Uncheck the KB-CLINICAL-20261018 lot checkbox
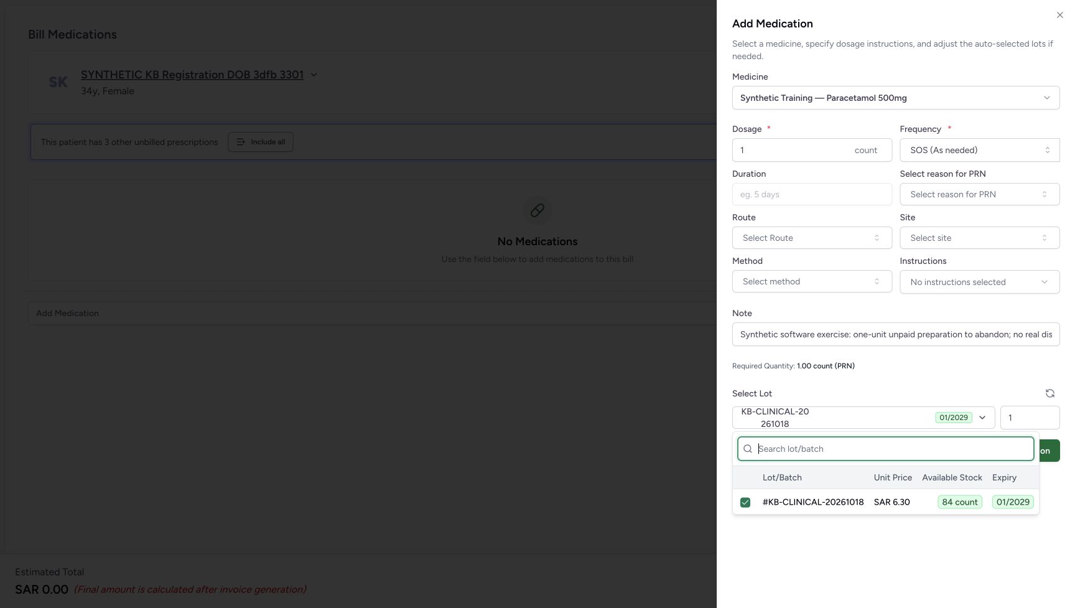Screen dimensions: 1075x608 click(x=745, y=502)
